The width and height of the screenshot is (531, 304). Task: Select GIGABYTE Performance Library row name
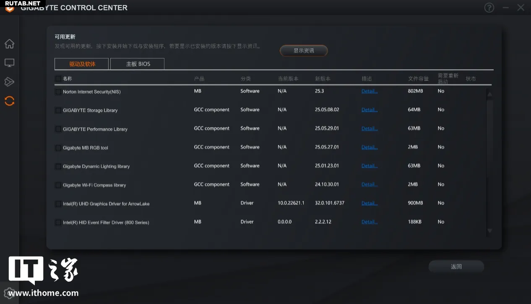click(95, 129)
